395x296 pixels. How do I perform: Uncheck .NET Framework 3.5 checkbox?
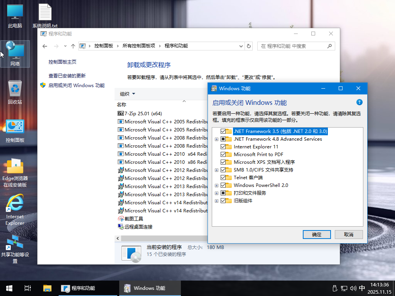pos(223,131)
